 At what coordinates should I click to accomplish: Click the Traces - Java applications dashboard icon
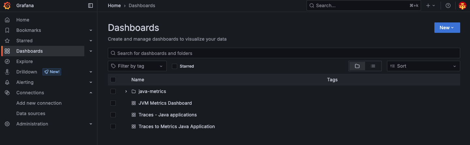click(x=133, y=115)
